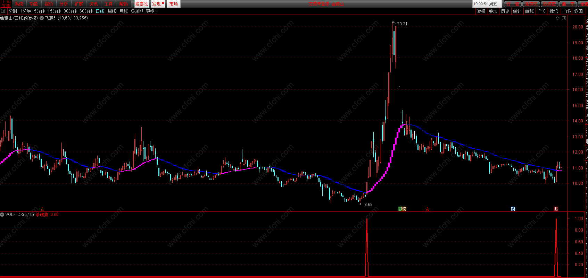
Task: Open the 系统 menu
Action: tap(19, 4)
